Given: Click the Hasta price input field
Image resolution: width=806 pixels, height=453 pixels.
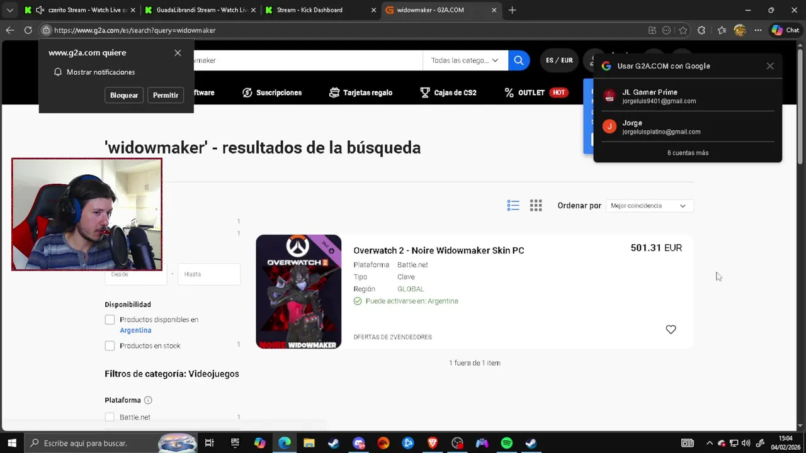Looking at the screenshot, I should click(209, 274).
